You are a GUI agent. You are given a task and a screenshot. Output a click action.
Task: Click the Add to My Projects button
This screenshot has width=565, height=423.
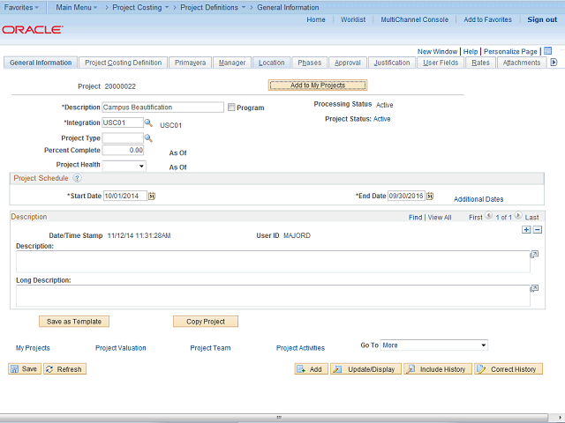point(317,85)
